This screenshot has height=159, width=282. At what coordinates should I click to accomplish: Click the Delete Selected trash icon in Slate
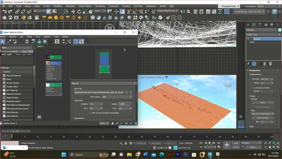click(x=27, y=42)
